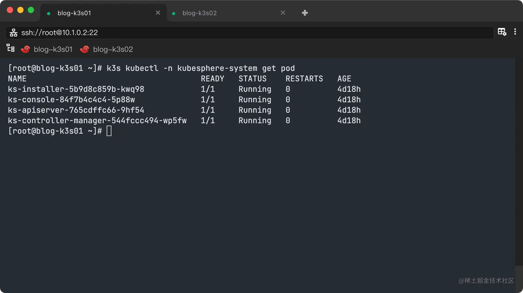Image resolution: width=523 pixels, height=293 pixels.
Task: Click the kubectl command line text
Action: 201,68
